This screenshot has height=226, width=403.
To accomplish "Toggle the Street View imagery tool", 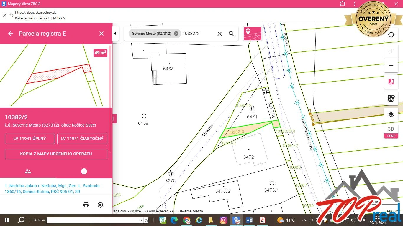I will pyautogui.click(x=391, y=98).
